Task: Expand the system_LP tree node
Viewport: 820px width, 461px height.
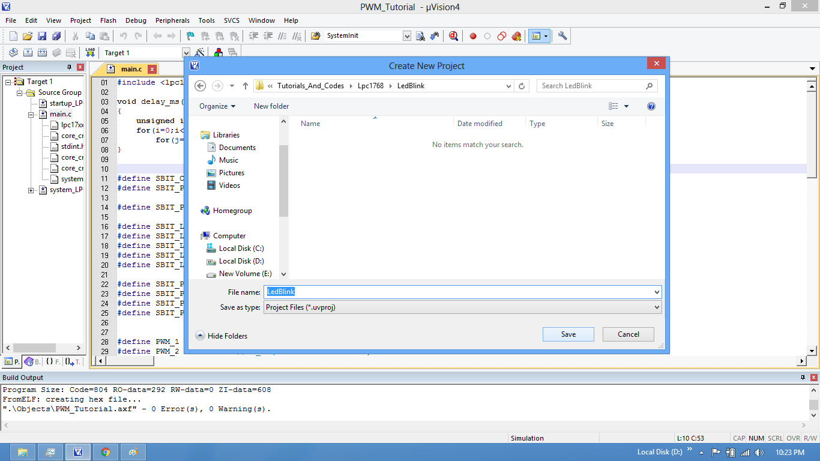Action: pyautogui.click(x=31, y=190)
